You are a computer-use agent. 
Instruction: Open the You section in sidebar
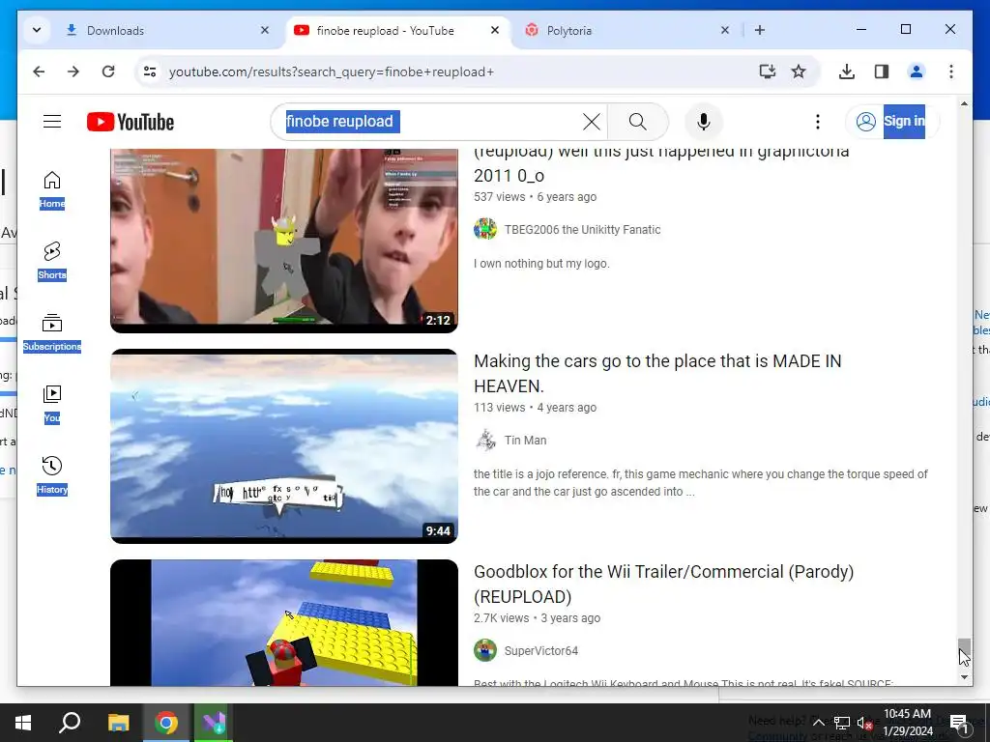coord(52,404)
